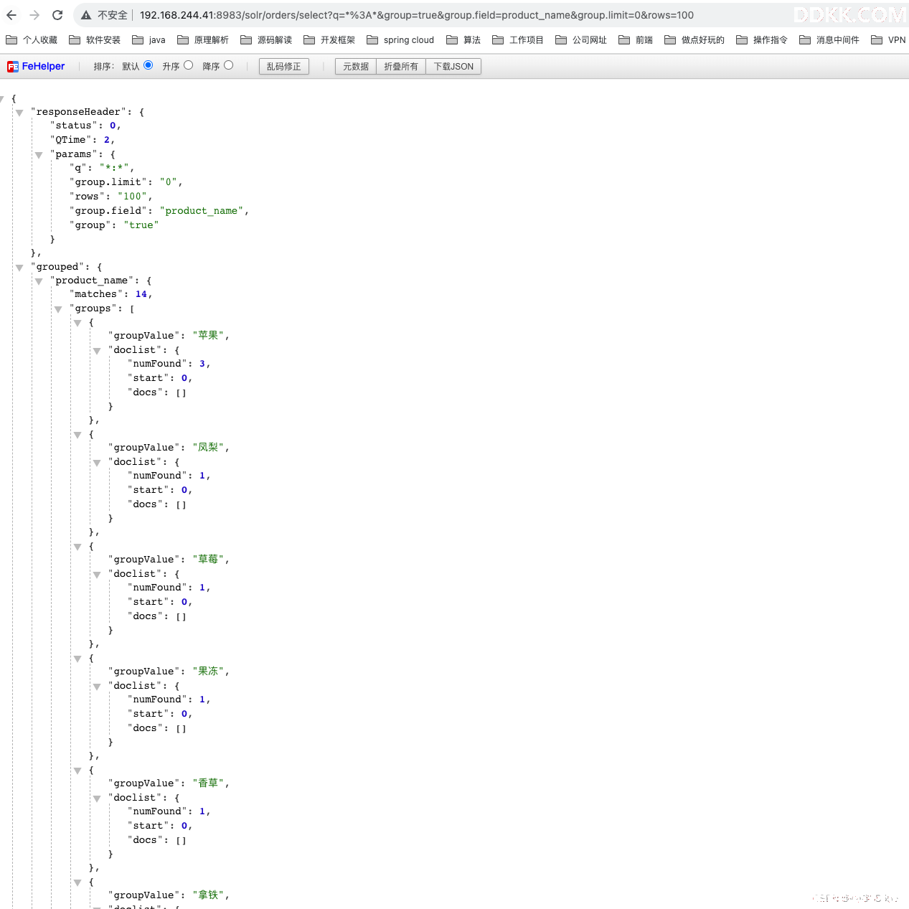Click the groupValue "果冻" string
The width and height of the screenshot is (909, 909).
click(x=208, y=671)
